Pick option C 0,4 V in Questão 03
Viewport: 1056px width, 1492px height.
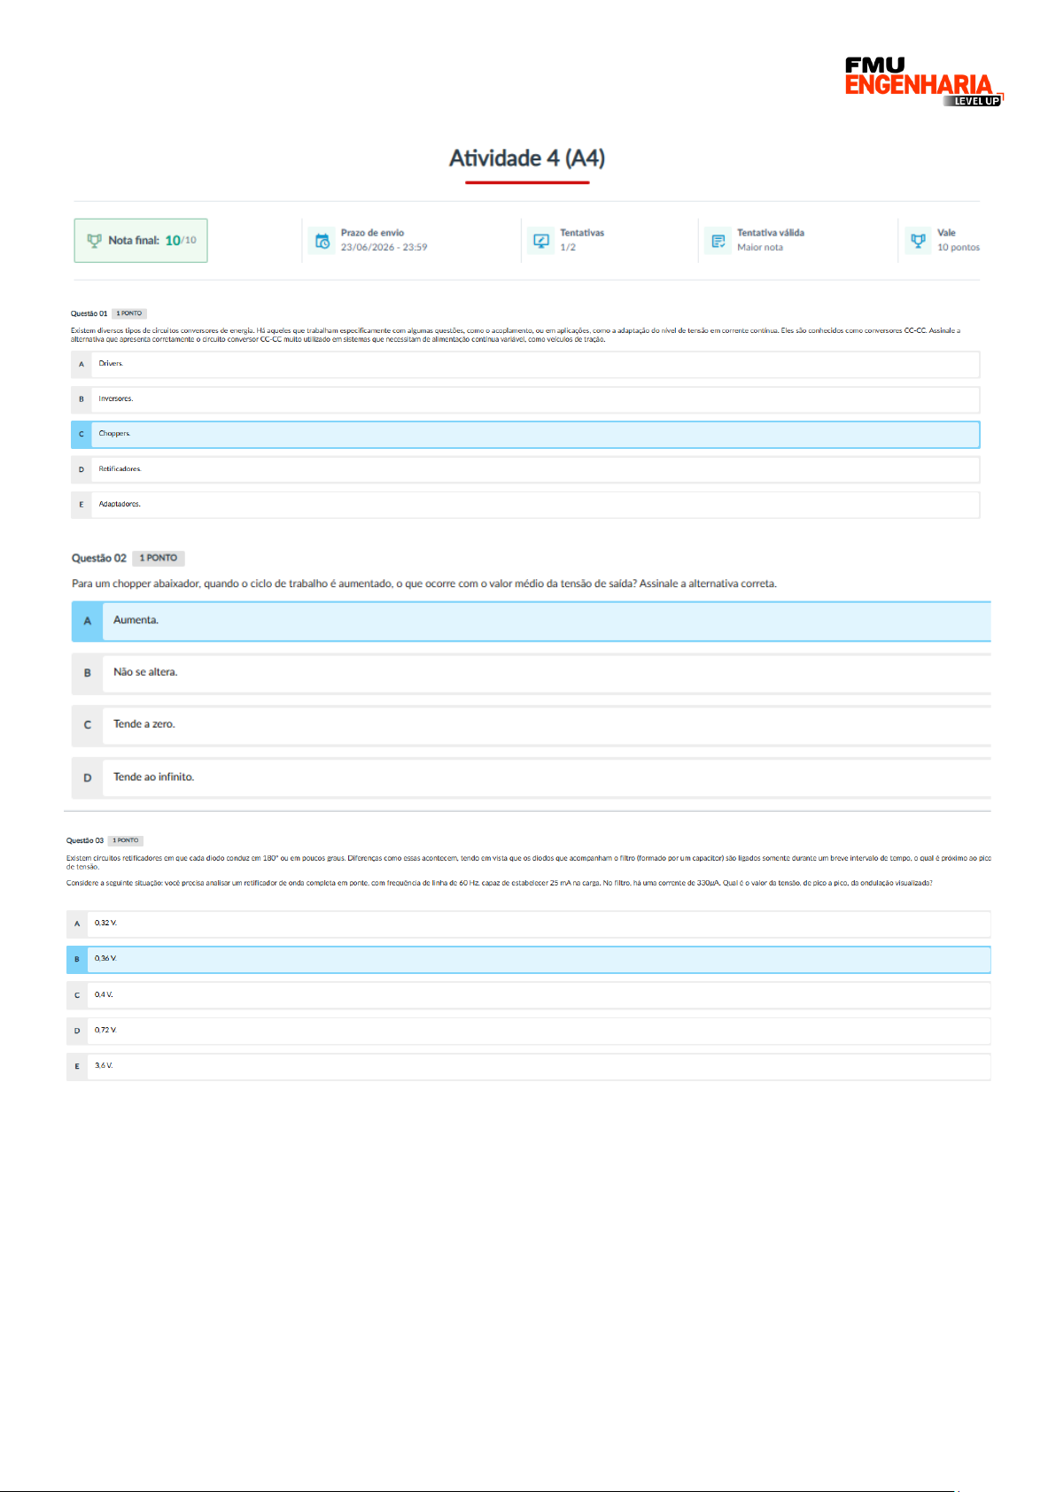529,995
